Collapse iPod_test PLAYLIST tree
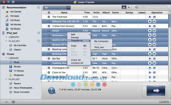This screenshot has height=105, width=171. coord(6,41)
